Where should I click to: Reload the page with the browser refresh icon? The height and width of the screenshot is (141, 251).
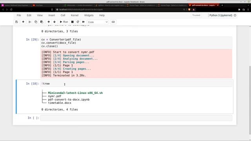pyautogui.click(x=11, y=9)
